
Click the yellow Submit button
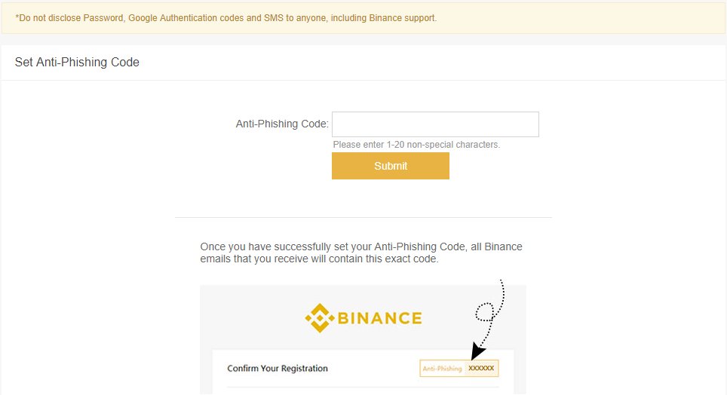point(391,166)
